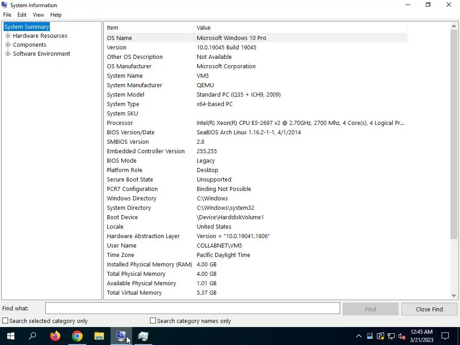This screenshot has height=345, width=460.
Task: Expand the Components node
Action: (x=8, y=44)
